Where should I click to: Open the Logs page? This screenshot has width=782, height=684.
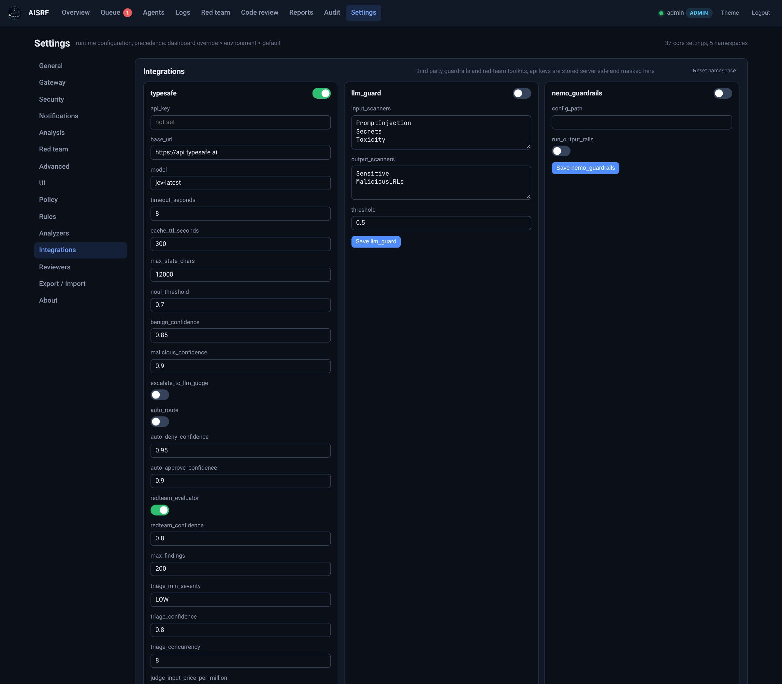[x=182, y=13]
